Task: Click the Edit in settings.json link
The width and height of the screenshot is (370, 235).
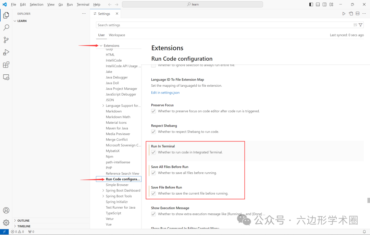Action: point(165,92)
